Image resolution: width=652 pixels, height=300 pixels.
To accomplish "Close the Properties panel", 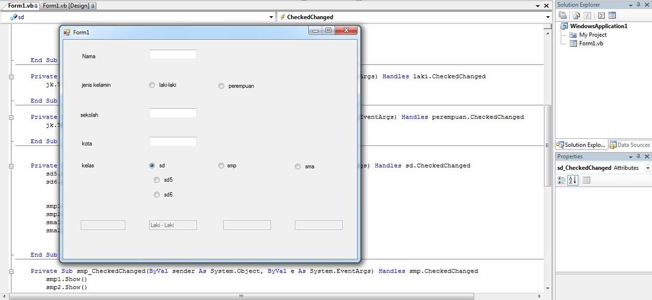I will (647, 157).
